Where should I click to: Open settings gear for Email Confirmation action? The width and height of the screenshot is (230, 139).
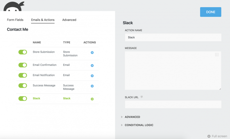click(92, 65)
